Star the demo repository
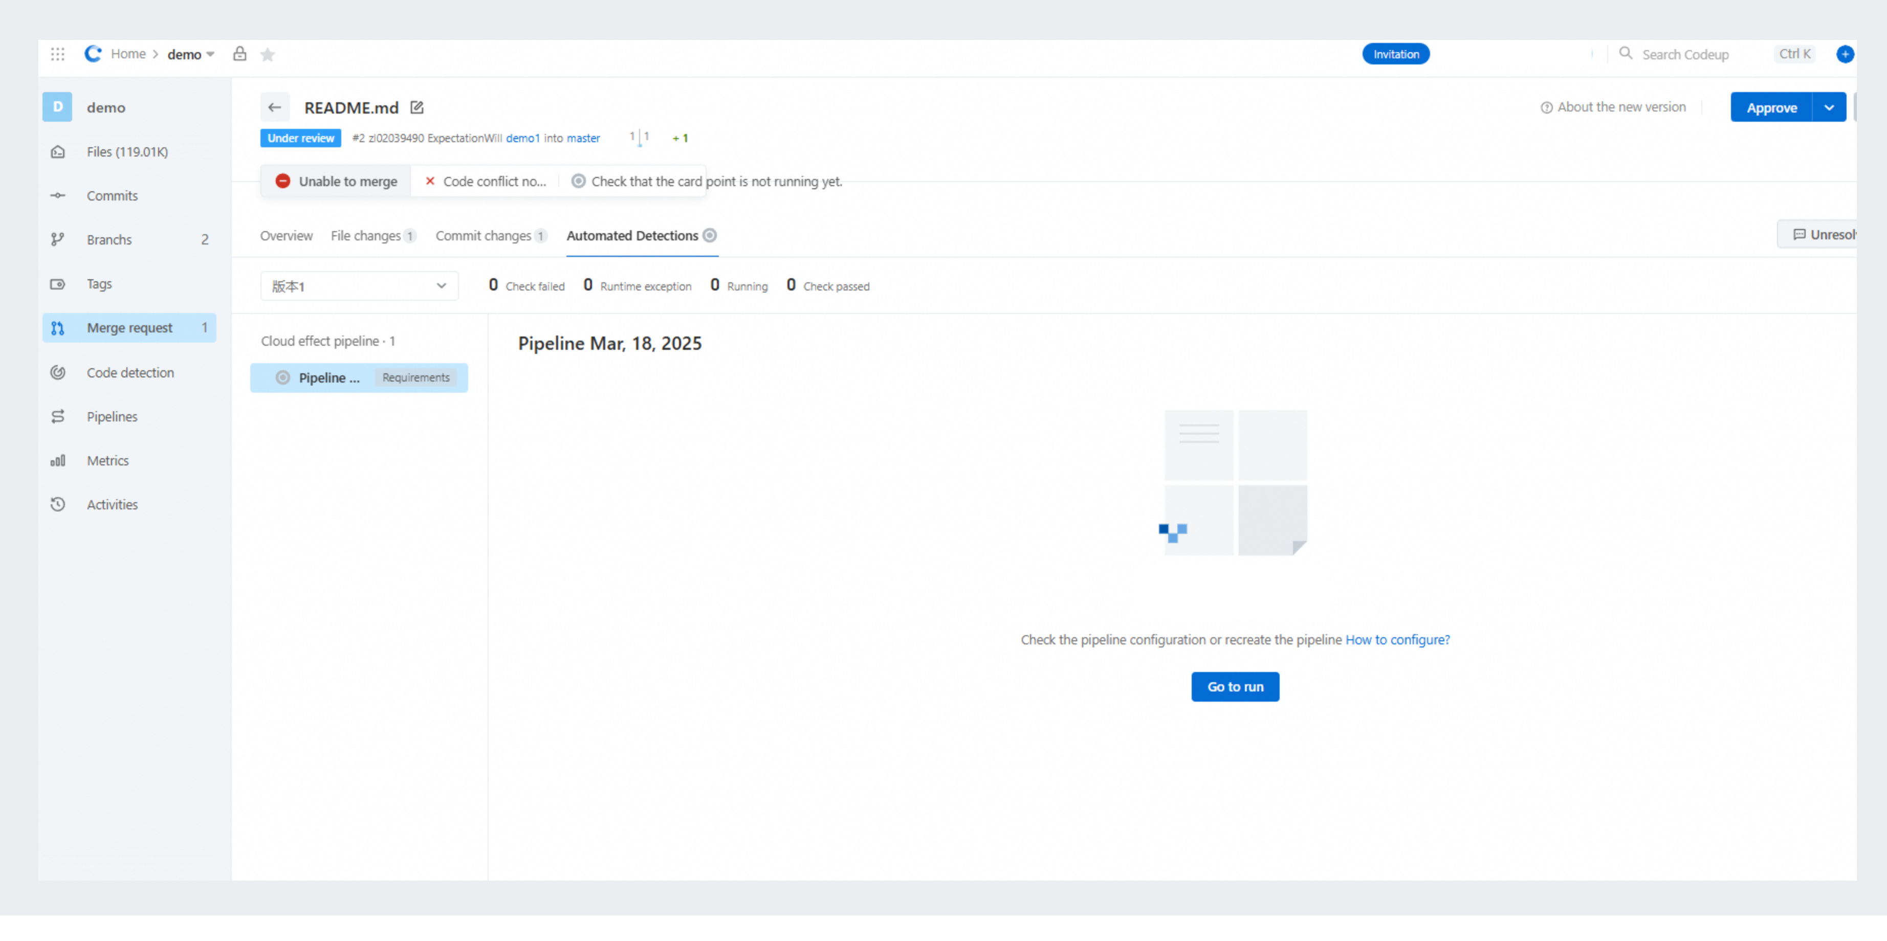 pos(268,54)
